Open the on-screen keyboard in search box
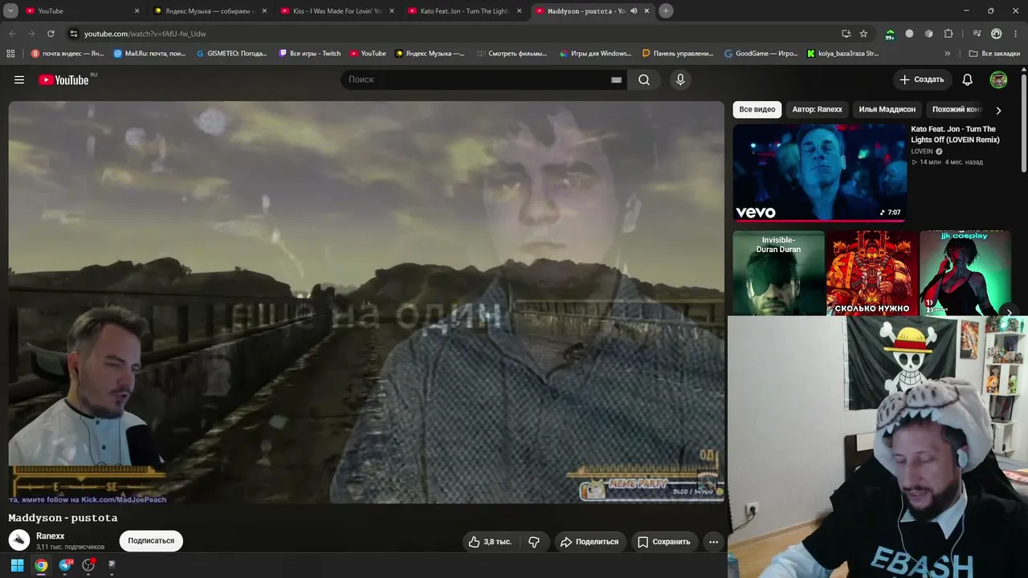 [x=616, y=79]
